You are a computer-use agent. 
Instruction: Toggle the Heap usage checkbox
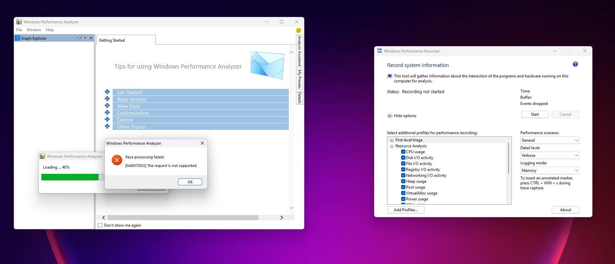coord(403,181)
